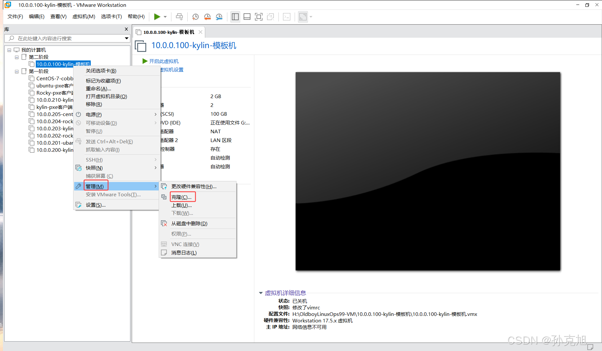
Task: Select the 10.0.0.205-cent virtual machine
Action: pyautogui.click(x=55, y=114)
